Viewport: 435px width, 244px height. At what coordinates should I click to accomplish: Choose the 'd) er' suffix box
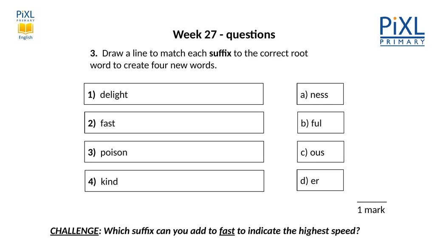pyautogui.click(x=320, y=180)
